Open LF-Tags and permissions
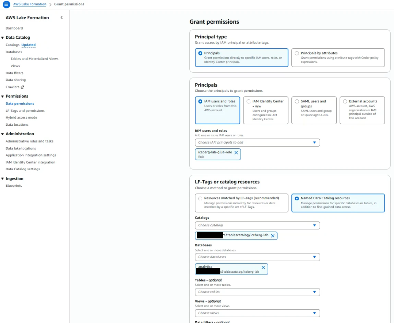Screen dimensions: 394x323 click(x=25, y=111)
